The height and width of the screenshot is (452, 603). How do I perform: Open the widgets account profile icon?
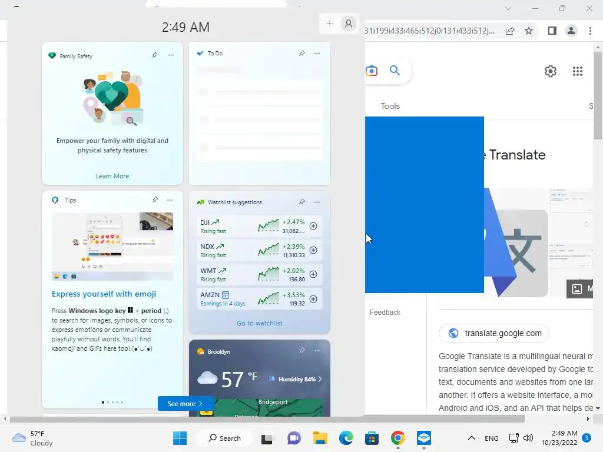349,24
